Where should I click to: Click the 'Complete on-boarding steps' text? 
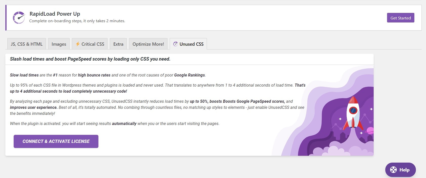(x=77, y=21)
